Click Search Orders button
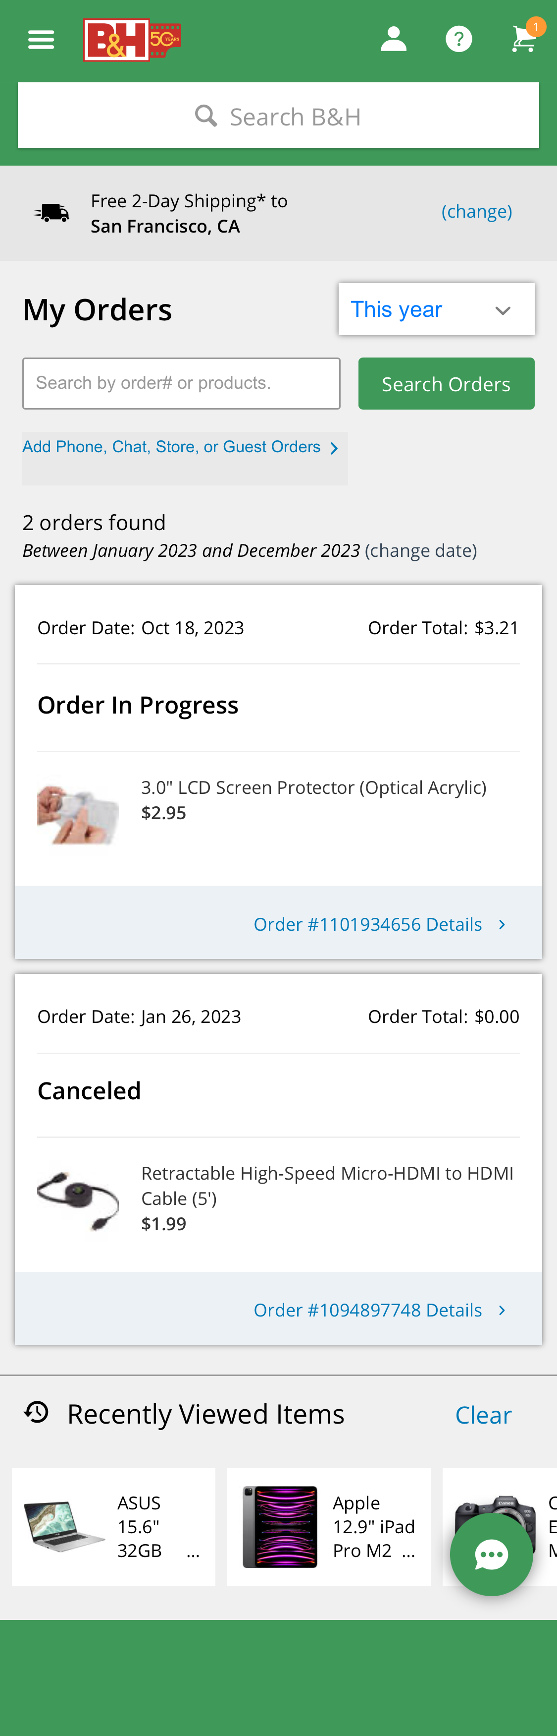Image resolution: width=557 pixels, height=1736 pixels. [446, 383]
